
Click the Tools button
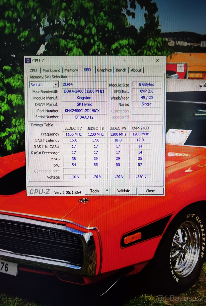pyautogui.click(x=94, y=191)
